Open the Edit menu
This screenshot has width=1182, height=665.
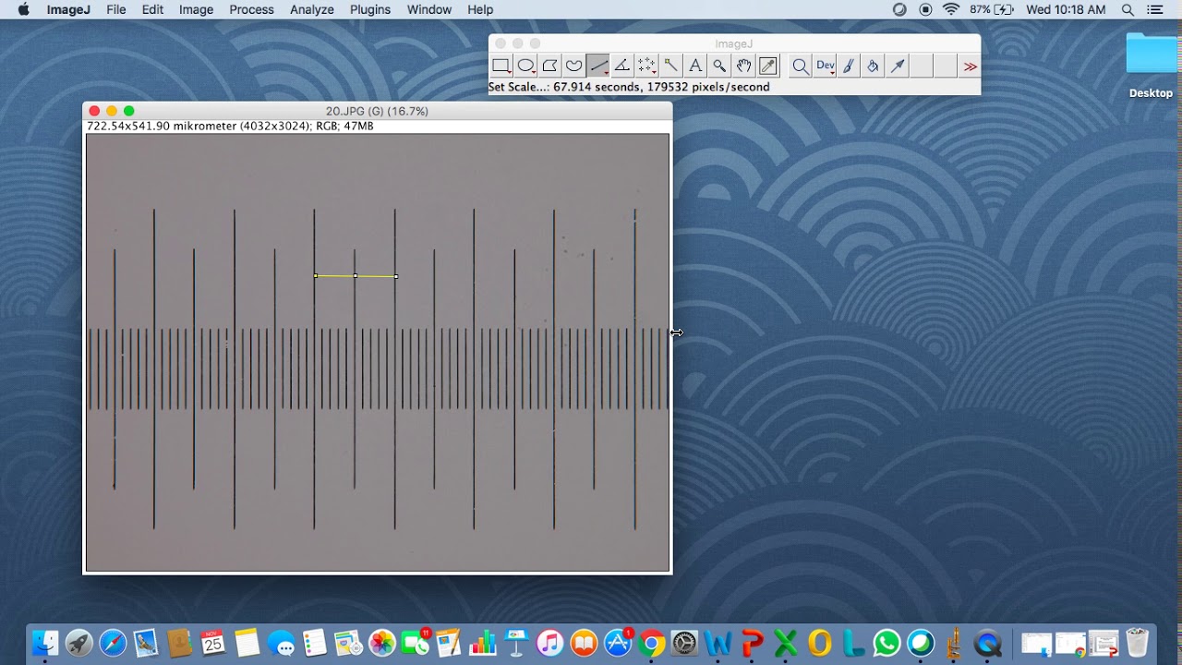pyautogui.click(x=152, y=9)
